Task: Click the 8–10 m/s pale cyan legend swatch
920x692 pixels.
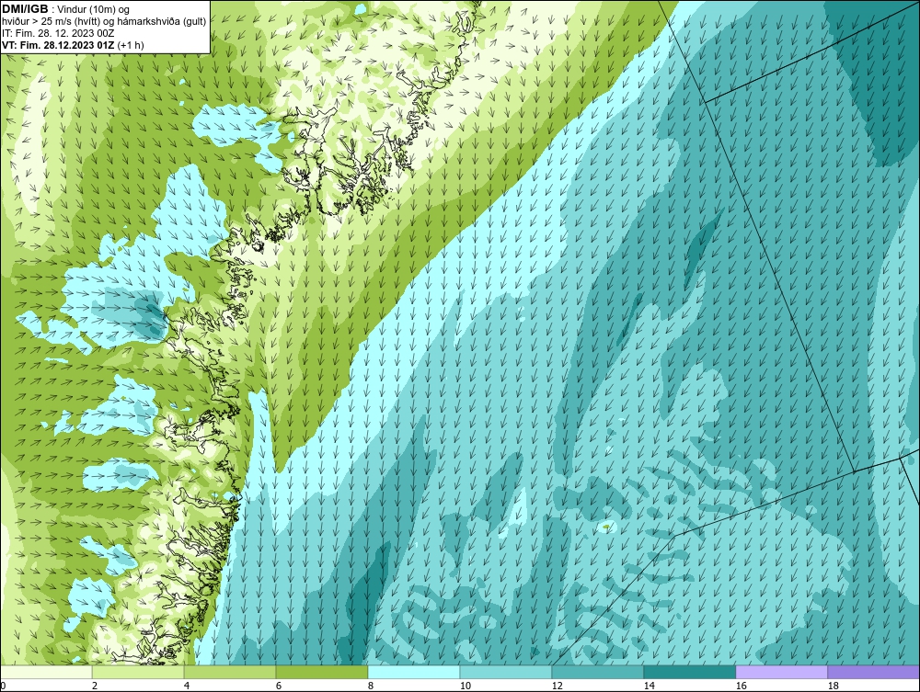Action: click(414, 672)
